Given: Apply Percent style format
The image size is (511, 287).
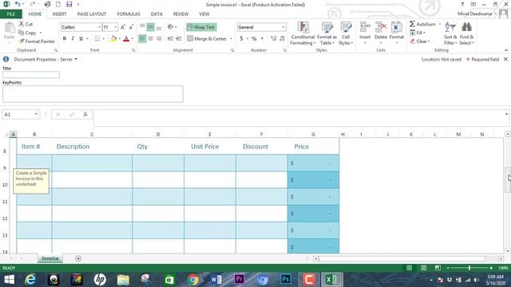Looking at the screenshot, I should coord(254,39).
